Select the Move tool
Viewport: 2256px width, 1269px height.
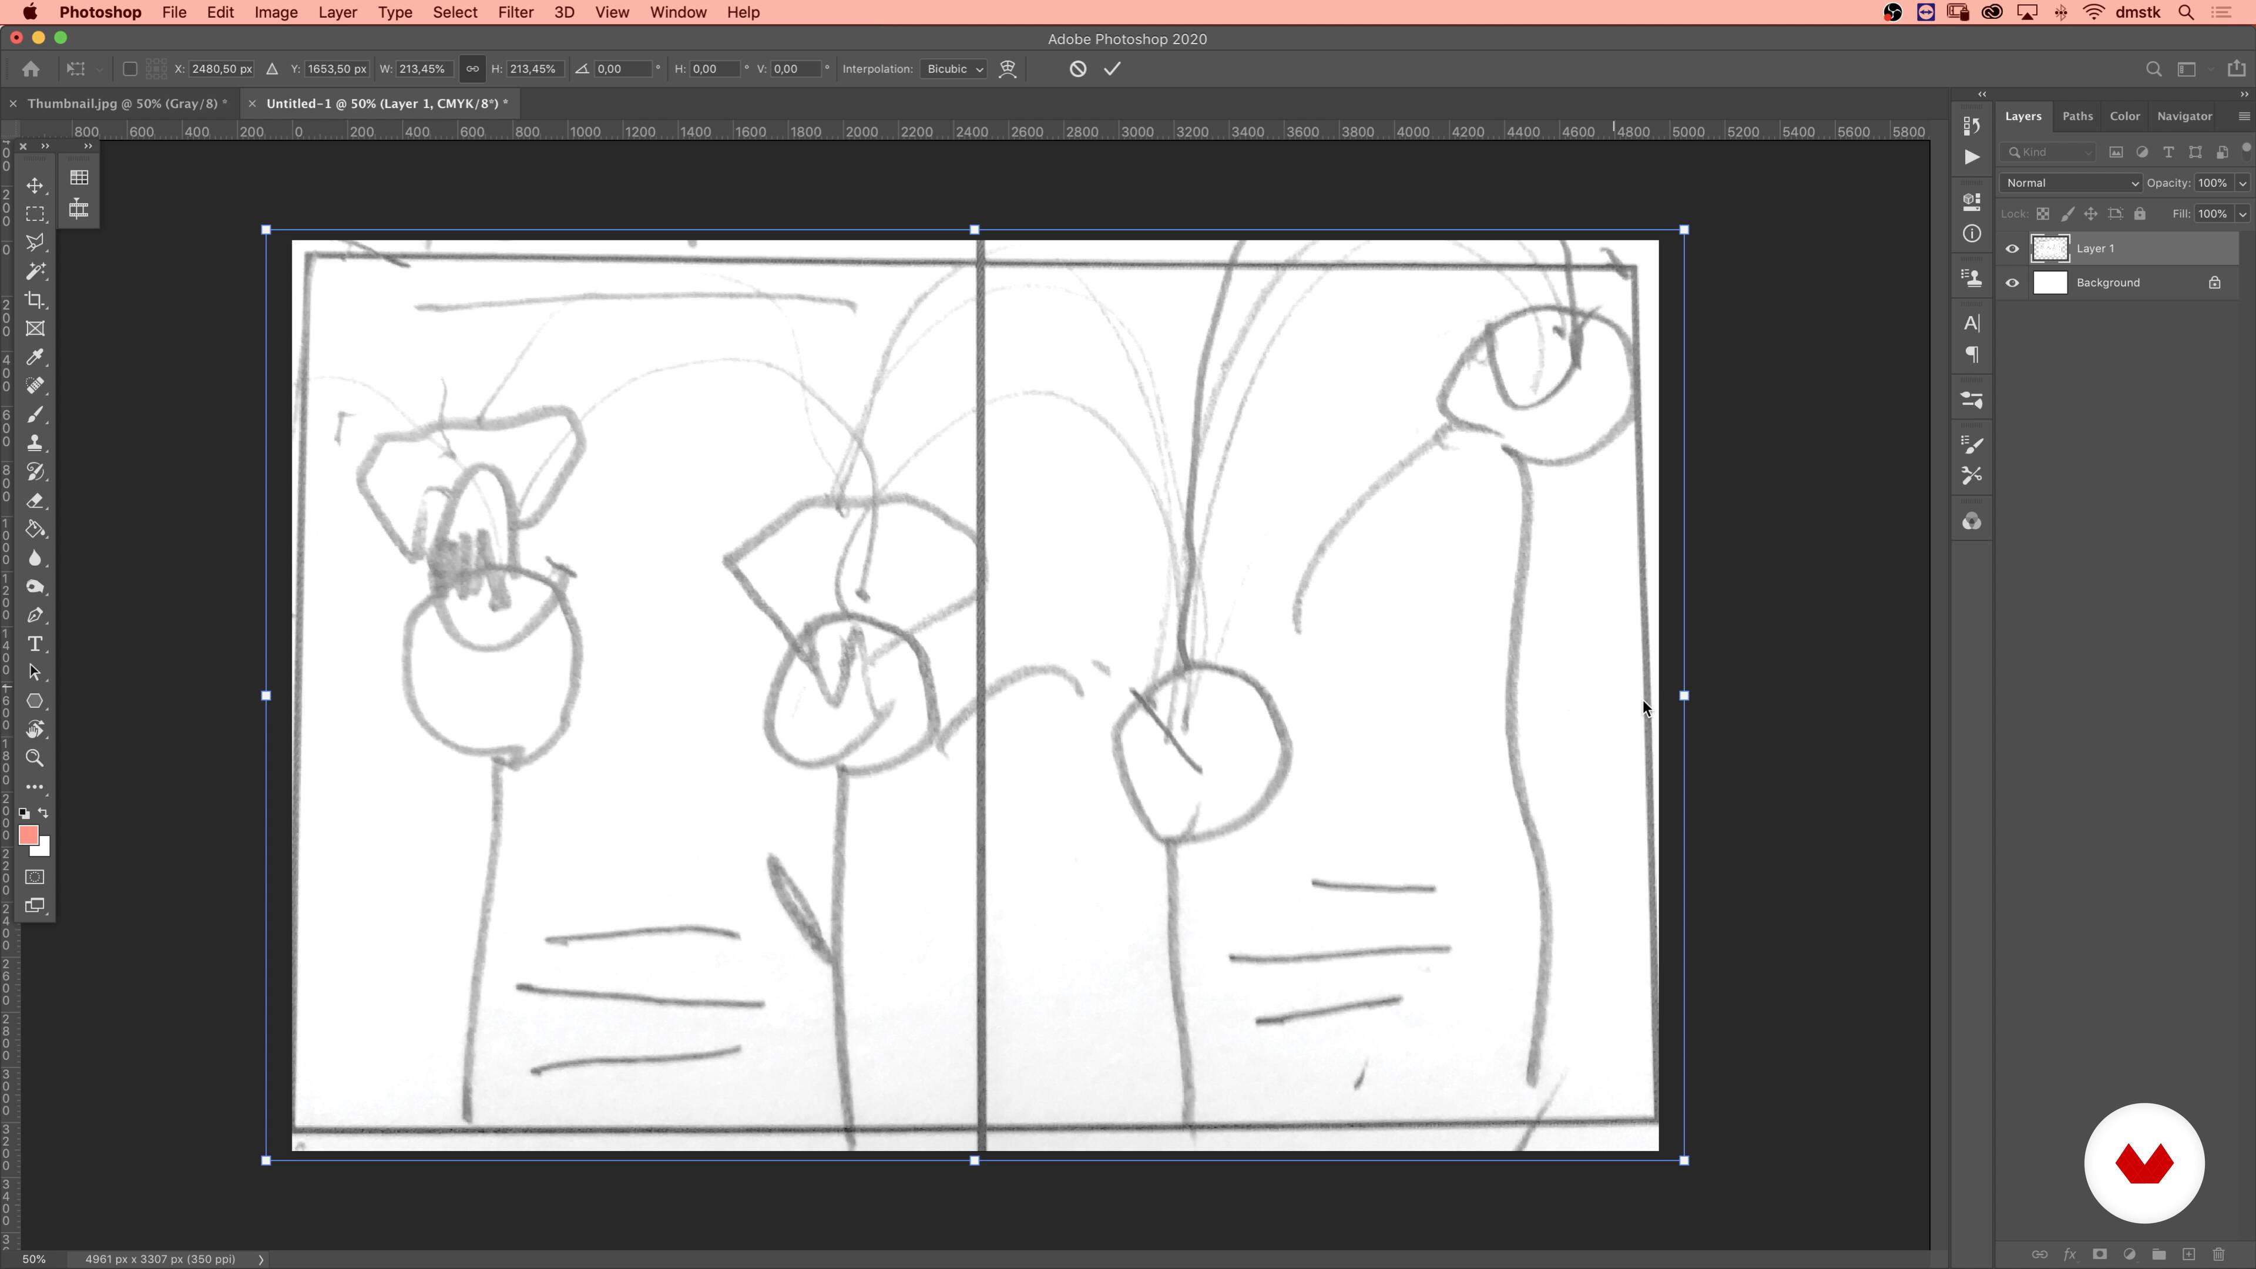(x=35, y=185)
